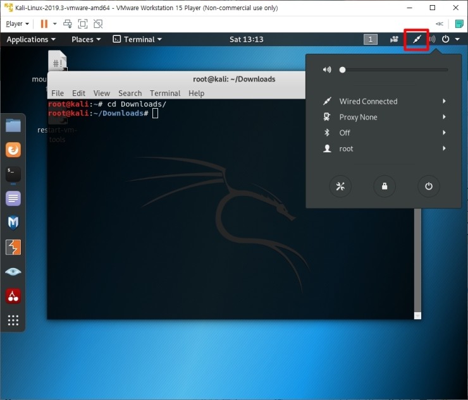Click Send Ctrl+Alt+Del VMware icon
This screenshot has width=468, height=400.
coord(68,24)
